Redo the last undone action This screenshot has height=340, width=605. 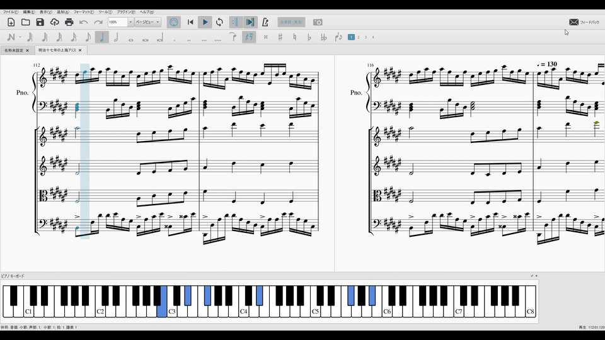pyautogui.click(x=98, y=22)
